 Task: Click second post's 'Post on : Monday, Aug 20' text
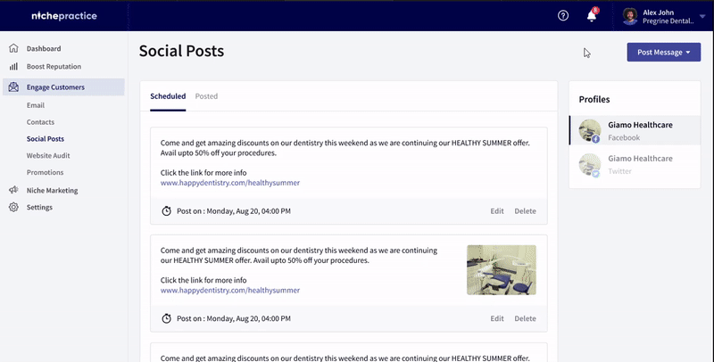click(234, 318)
